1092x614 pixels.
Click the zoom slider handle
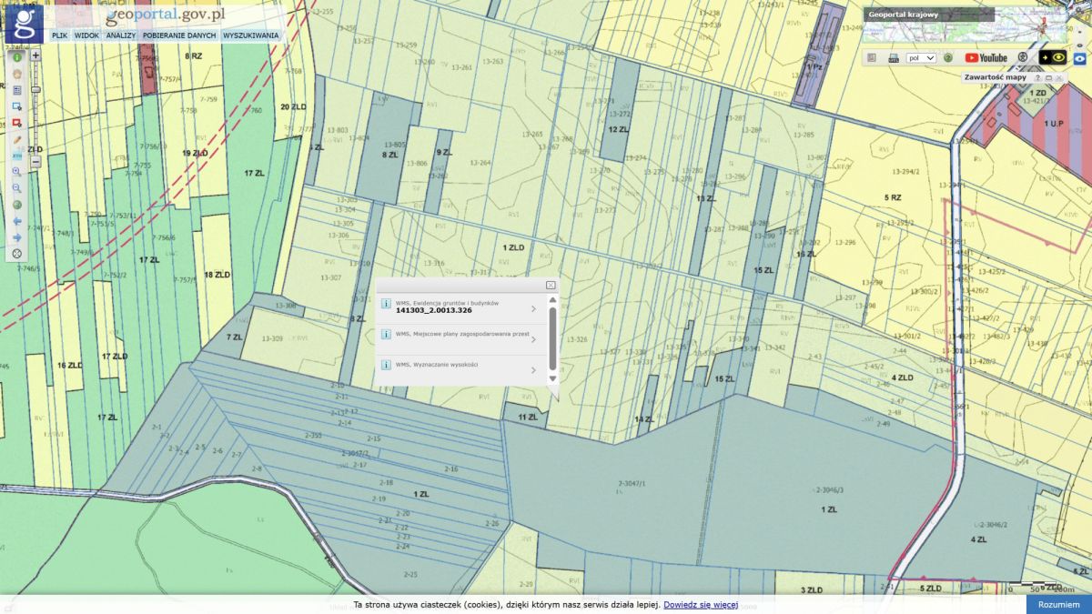coord(35,89)
